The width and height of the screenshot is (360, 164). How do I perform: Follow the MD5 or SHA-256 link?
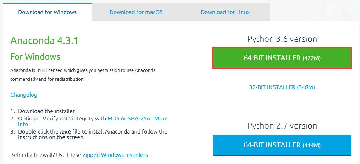click(x=129, y=118)
